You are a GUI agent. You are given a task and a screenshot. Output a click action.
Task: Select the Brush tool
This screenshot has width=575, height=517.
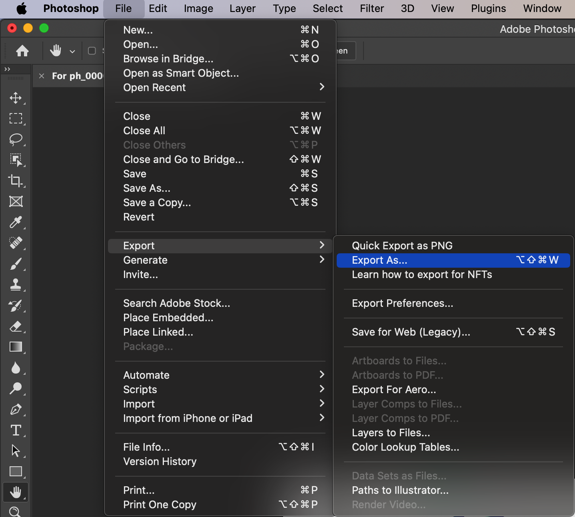point(16,264)
